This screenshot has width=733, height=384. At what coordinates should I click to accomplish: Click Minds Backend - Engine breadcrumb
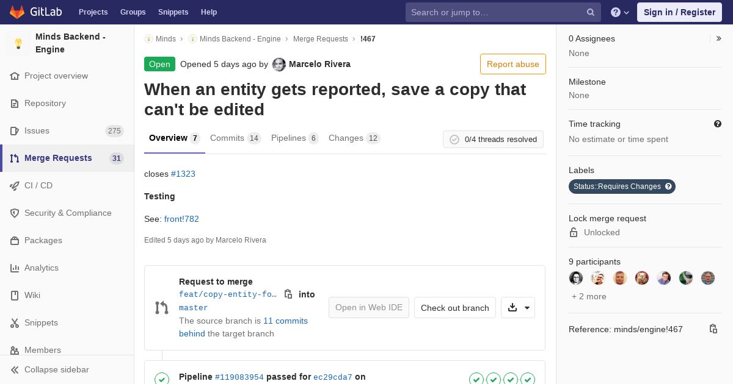pos(240,39)
